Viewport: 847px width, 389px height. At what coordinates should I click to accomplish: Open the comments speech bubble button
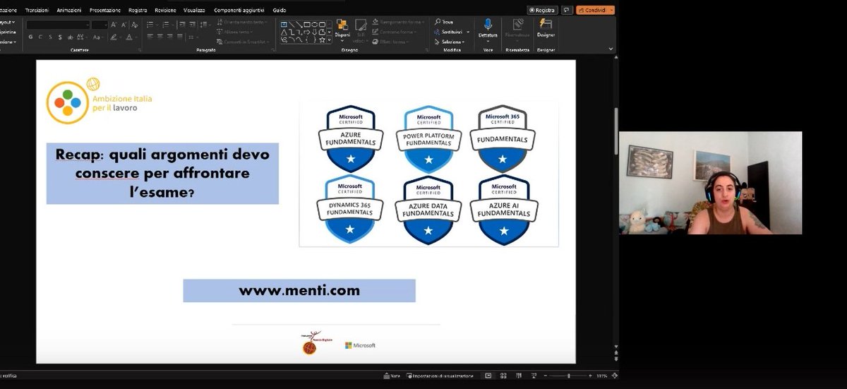(x=566, y=11)
